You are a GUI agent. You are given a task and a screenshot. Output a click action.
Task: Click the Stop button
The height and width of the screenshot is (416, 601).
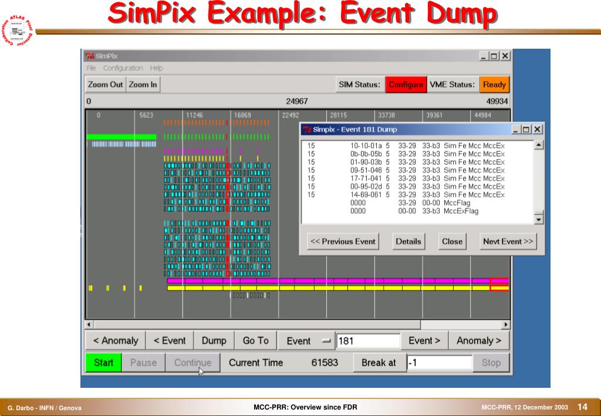pyautogui.click(x=491, y=363)
